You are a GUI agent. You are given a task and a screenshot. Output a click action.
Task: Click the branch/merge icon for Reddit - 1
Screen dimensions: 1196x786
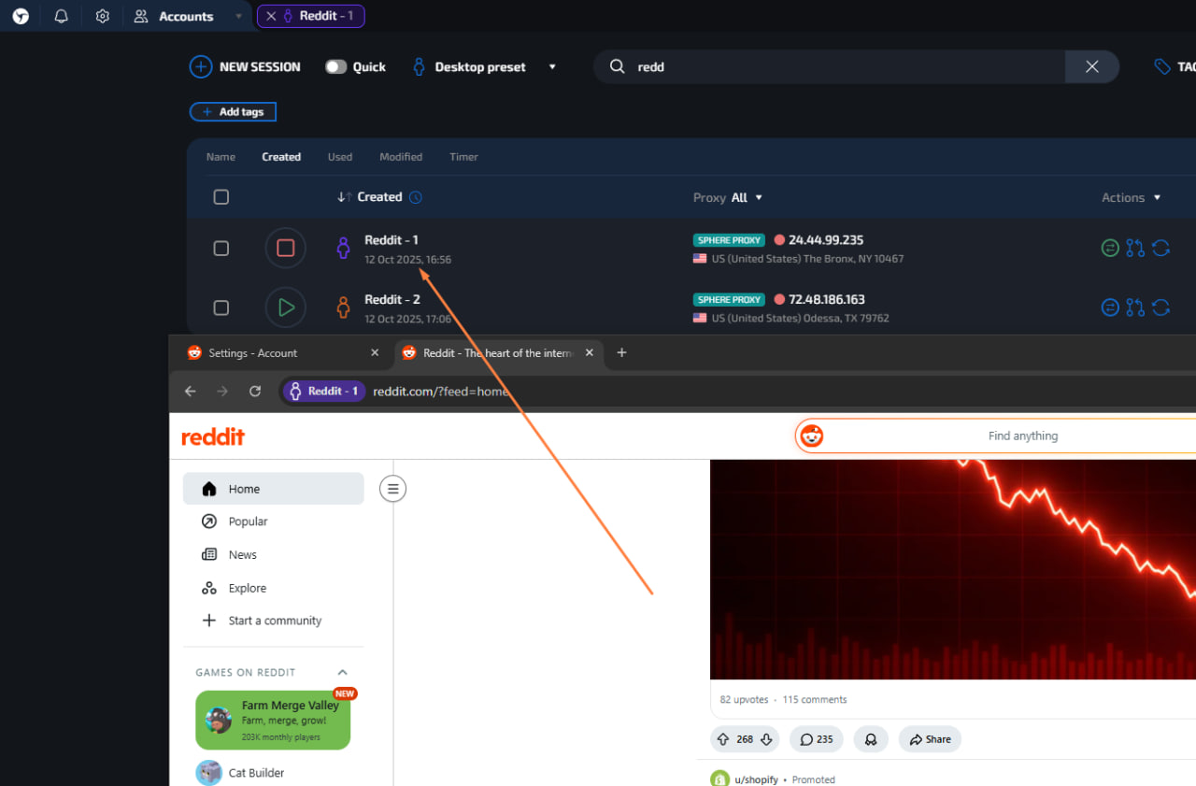coord(1135,248)
